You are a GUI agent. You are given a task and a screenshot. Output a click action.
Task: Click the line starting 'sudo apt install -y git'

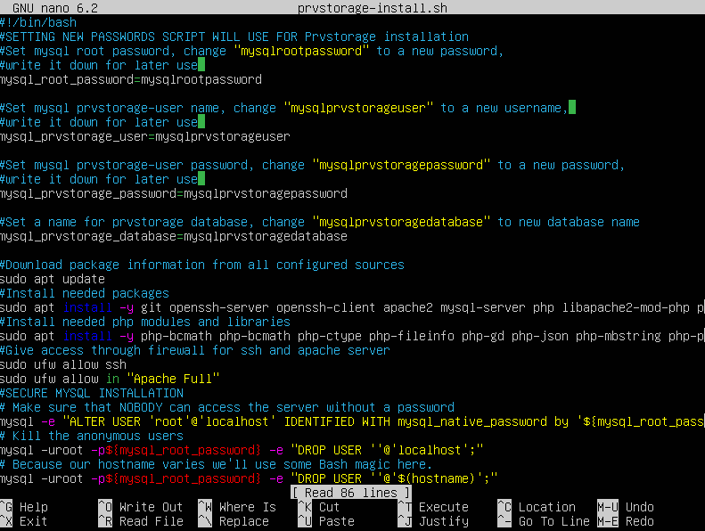tap(353, 307)
